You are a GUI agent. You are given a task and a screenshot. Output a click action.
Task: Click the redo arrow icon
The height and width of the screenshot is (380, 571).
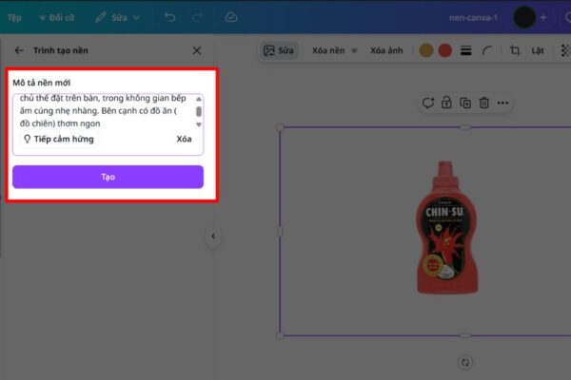(x=196, y=17)
